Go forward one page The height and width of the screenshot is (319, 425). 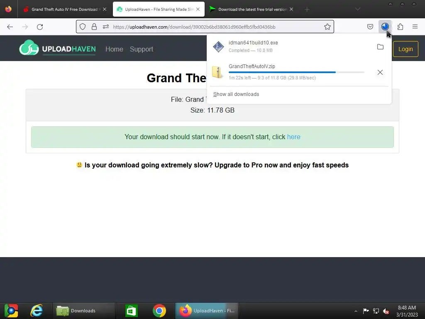tap(25, 27)
